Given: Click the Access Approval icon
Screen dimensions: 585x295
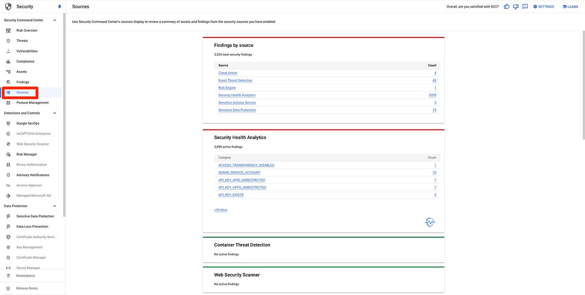Looking at the screenshot, I should coord(8,186).
